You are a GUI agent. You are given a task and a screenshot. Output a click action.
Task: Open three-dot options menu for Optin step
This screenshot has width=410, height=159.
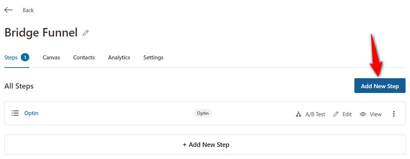(394, 114)
